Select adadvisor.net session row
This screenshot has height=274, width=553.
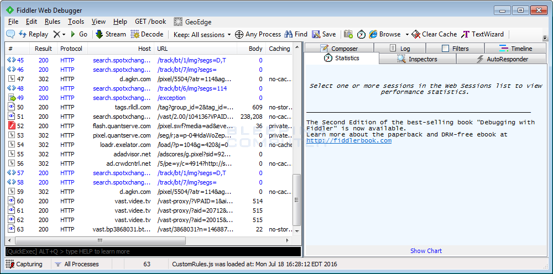[149, 154]
